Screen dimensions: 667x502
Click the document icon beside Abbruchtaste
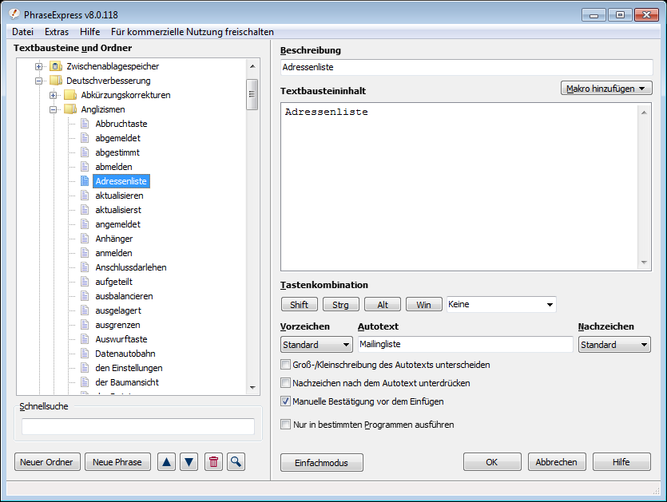(85, 124)
